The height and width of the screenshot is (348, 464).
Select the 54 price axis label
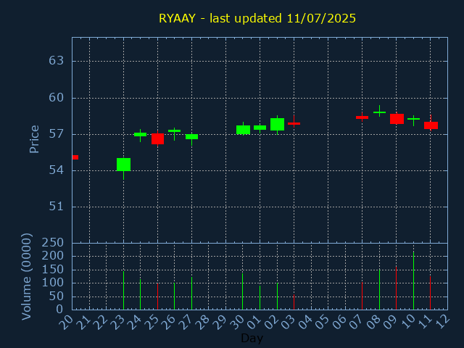57,170
